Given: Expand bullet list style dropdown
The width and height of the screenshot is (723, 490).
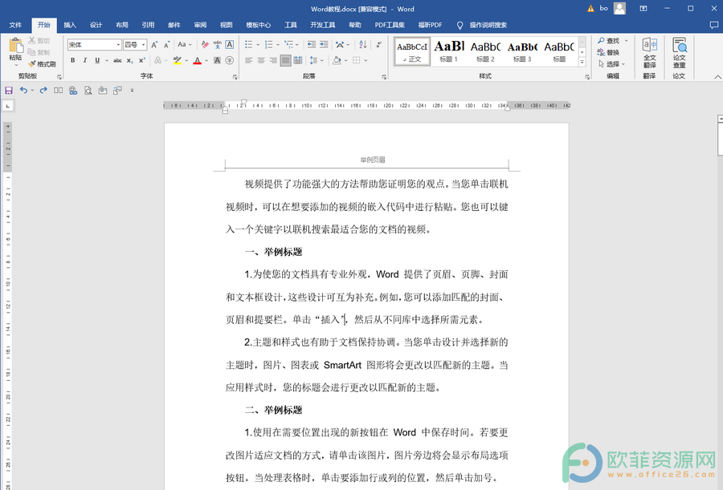Looking at the screenshot, I should click(258, 45).
